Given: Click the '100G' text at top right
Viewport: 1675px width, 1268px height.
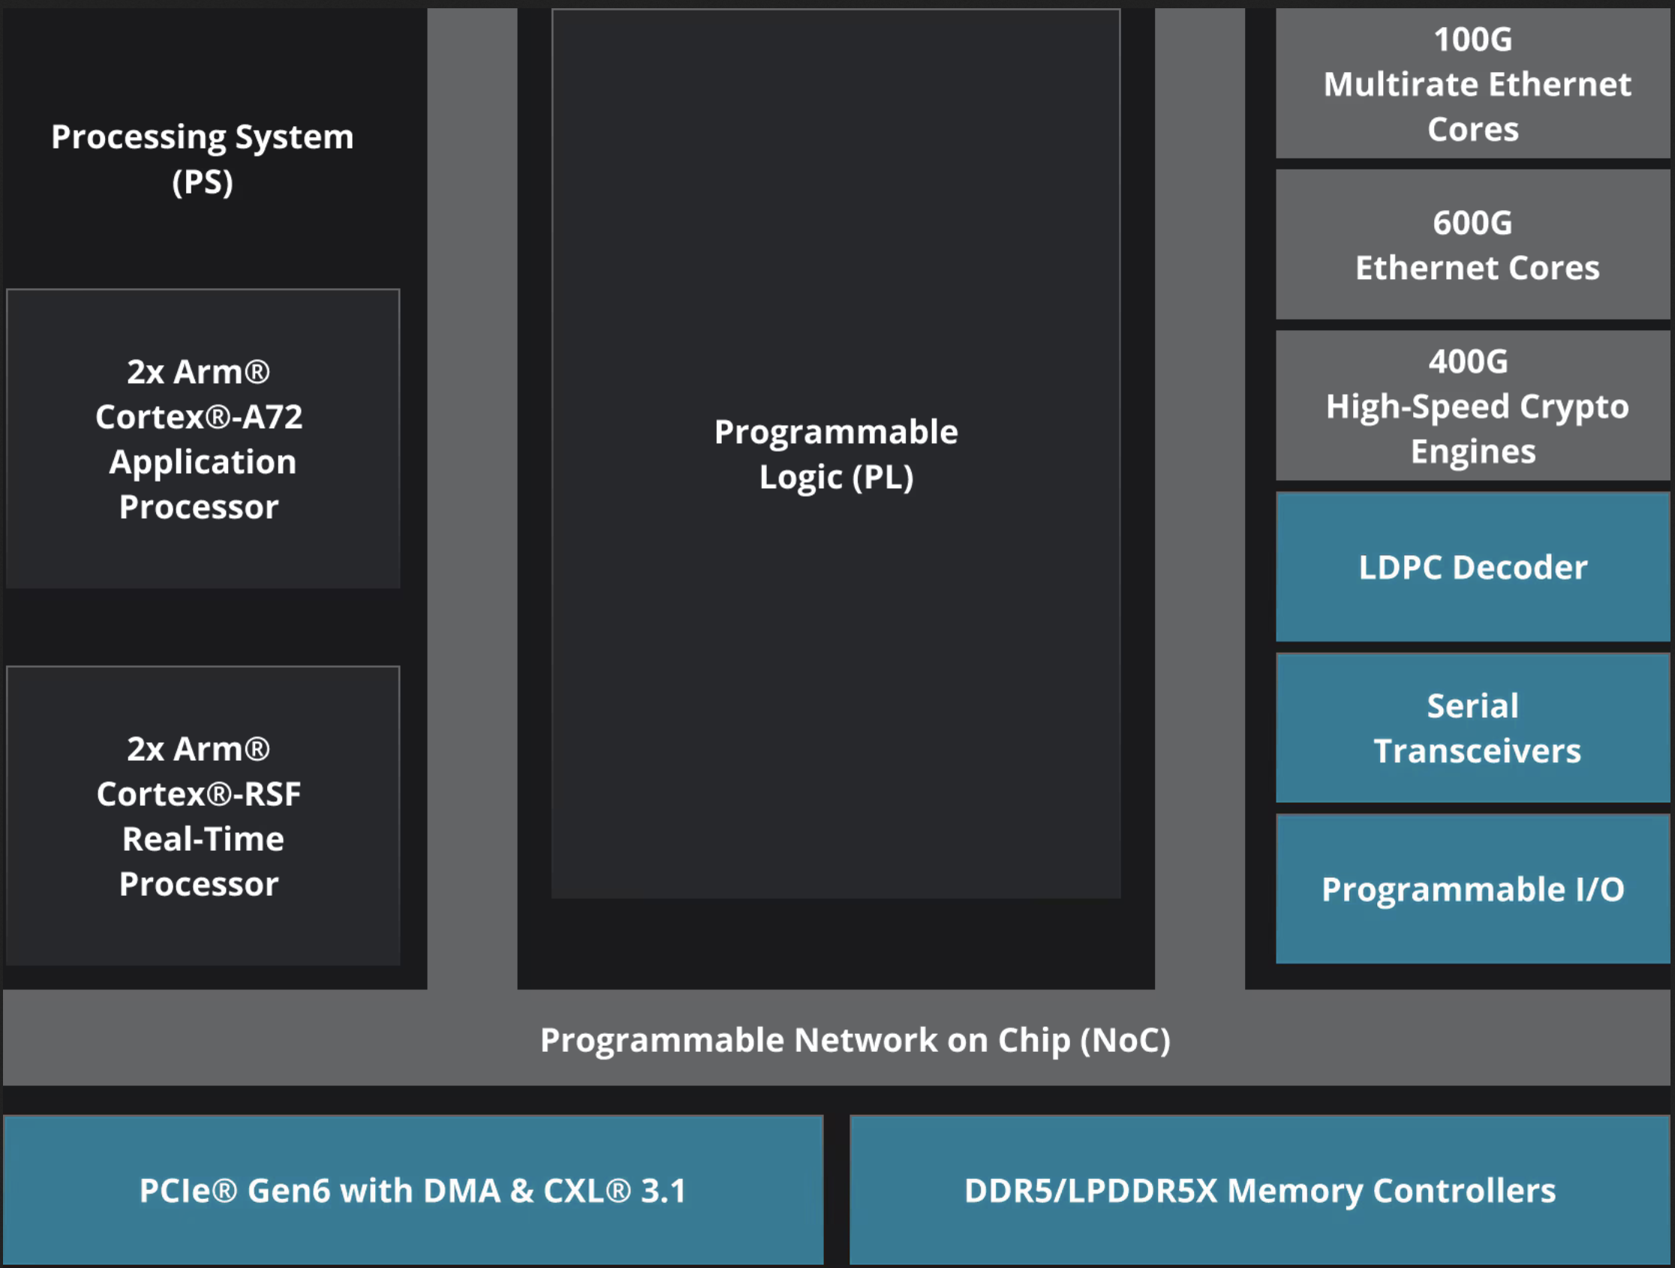Looking at the screenshot, I should tap(1472, 39).
